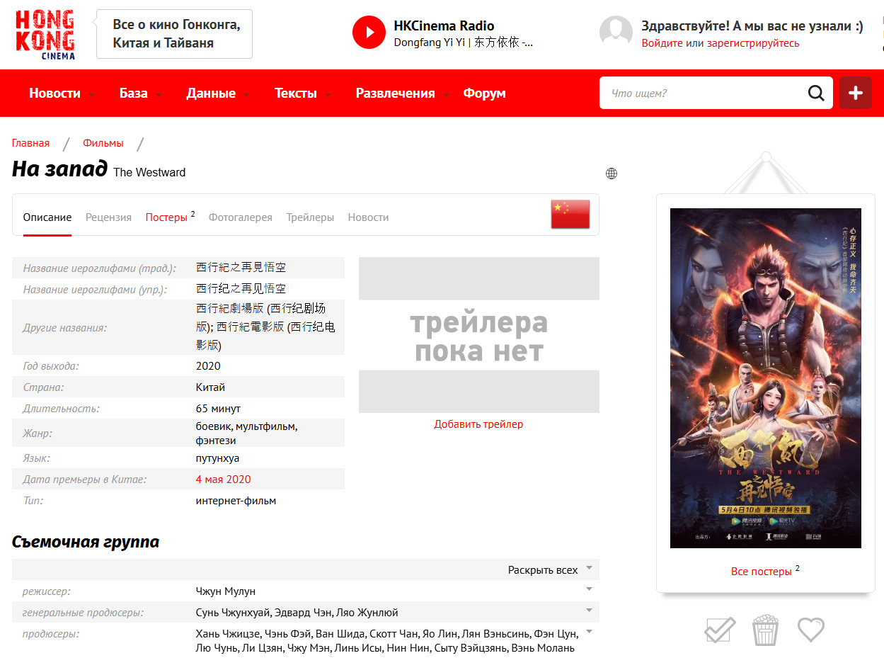Open the База navigation menu

click(x=134, y=93)
